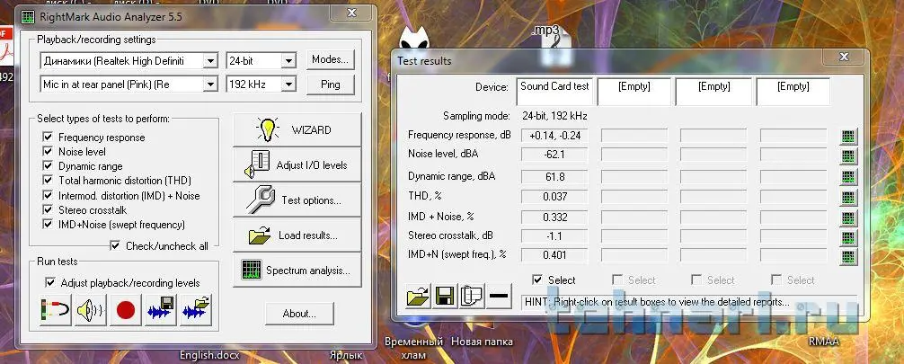The width and height of the screenshot is (904, 364).
Task: Open Spectrum analysis button
Action: point(297,271)
